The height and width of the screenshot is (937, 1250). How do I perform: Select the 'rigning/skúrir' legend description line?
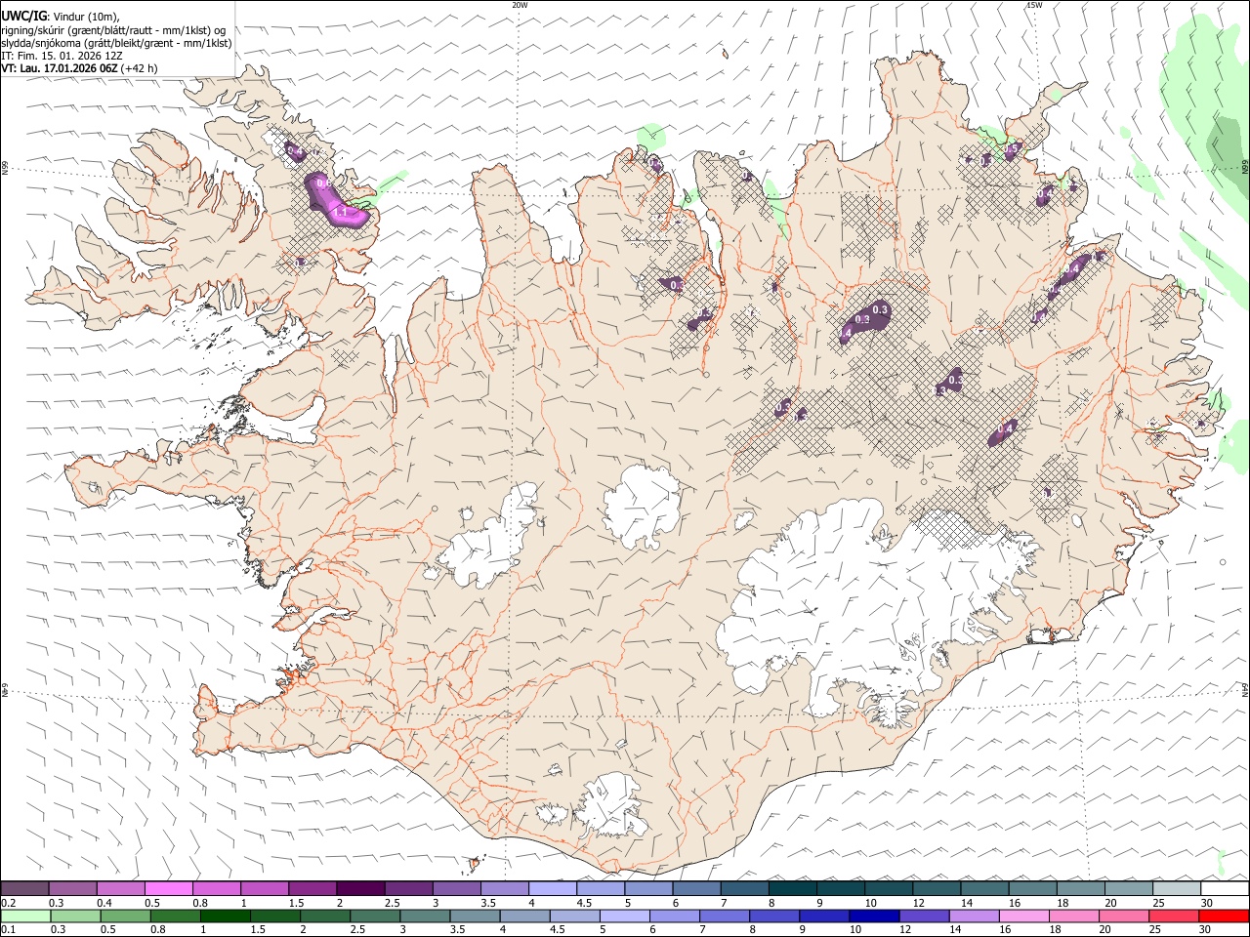[113, 30]
